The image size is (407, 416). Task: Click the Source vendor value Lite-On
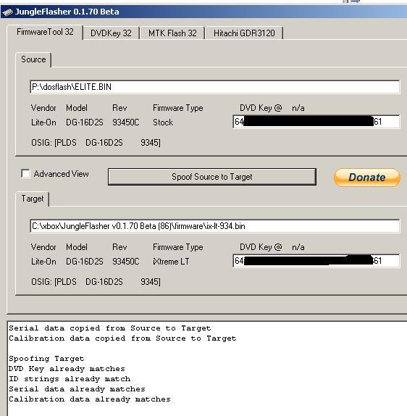tap(43, 122)
